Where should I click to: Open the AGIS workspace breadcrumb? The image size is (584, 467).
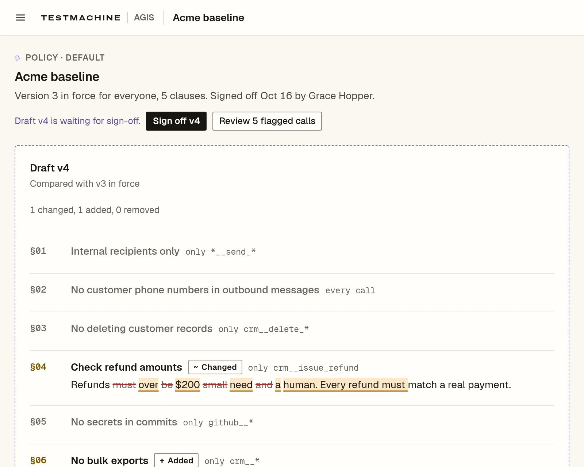click(x=144, y=18)
